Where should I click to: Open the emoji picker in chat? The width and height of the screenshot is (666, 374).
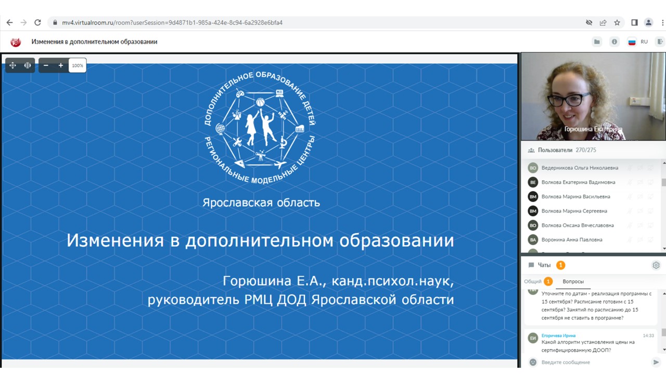coord(533,362)
